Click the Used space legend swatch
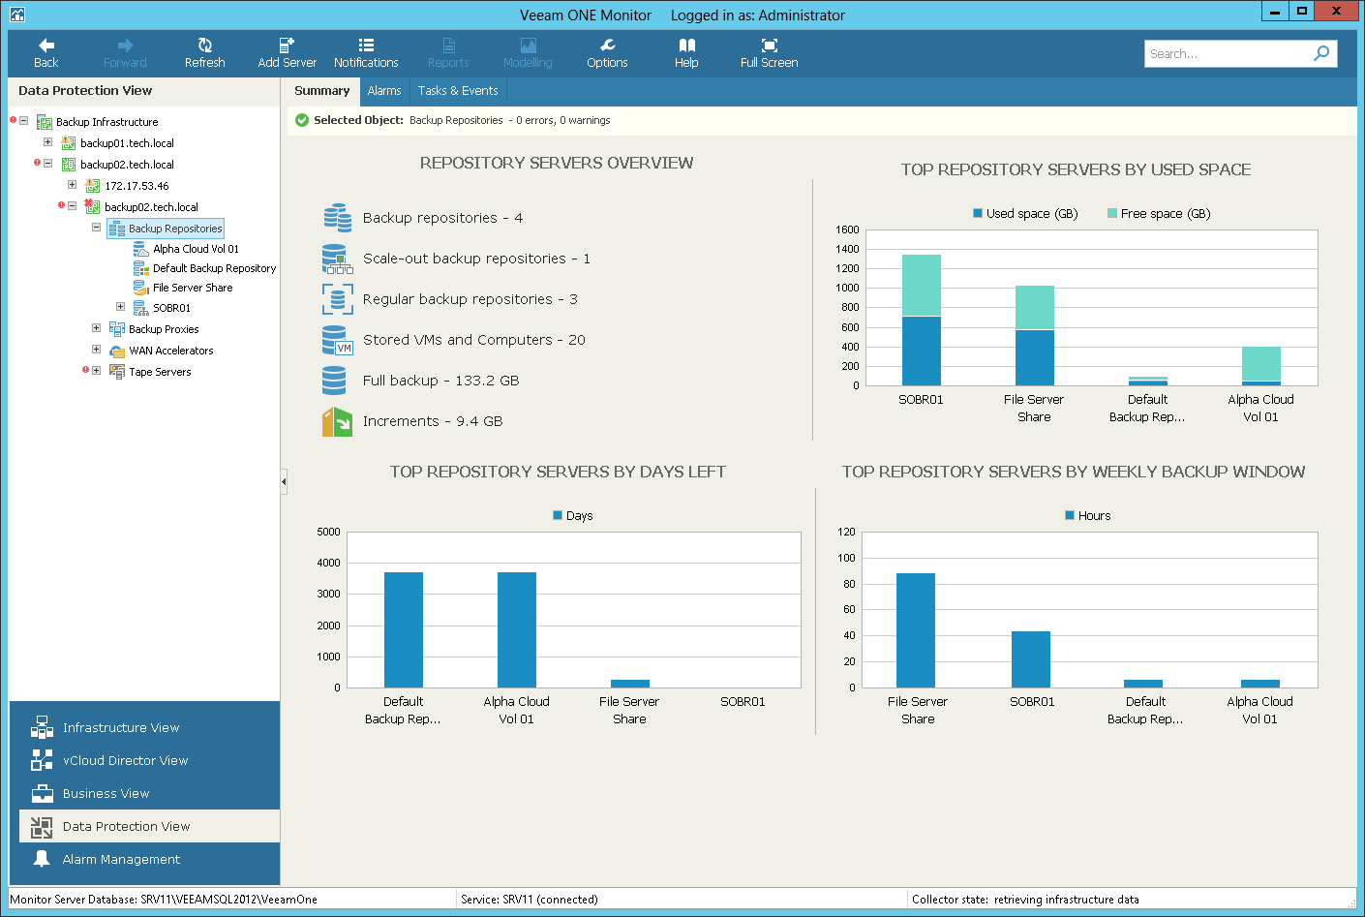This screenshot has height=917, width=1365. pyautogui.click(x=978, y=213)
